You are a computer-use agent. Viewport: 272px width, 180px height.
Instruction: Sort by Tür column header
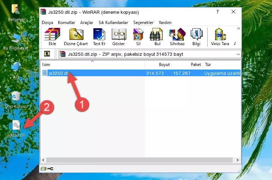(222, 64)
